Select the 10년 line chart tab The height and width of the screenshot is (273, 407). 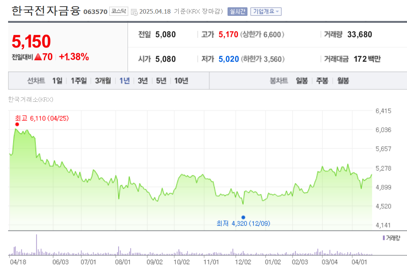181,81
